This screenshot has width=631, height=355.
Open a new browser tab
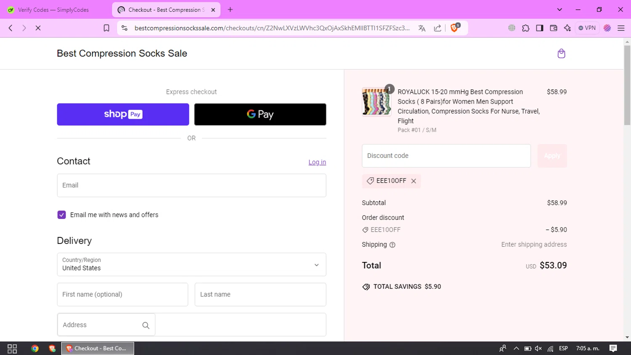[x=230, y=9]
